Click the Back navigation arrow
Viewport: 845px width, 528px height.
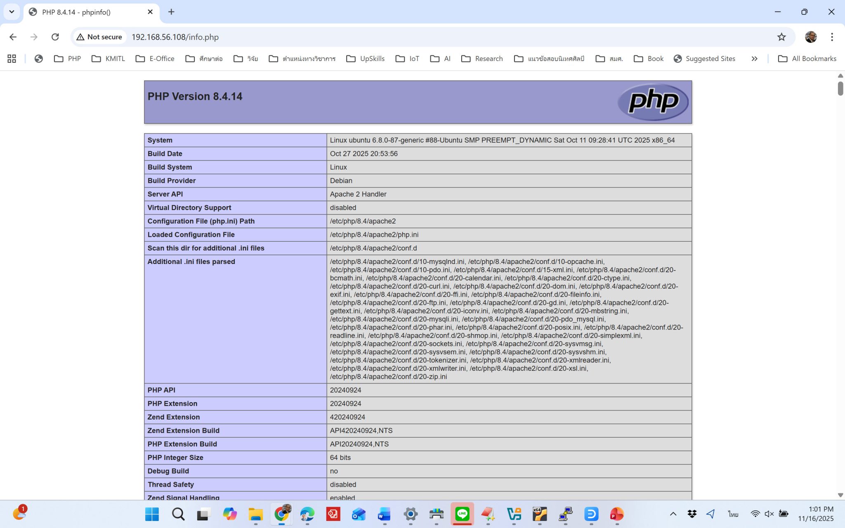pos(13,37)
